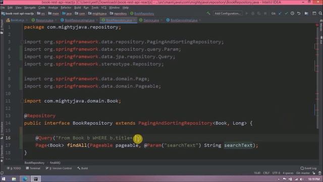Toggle the Ant tool window on right
The image size is (323, 182).
[x=321, y=40]
